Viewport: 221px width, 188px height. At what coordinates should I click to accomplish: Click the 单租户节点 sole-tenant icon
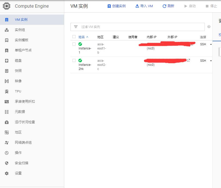pos(7,50)
